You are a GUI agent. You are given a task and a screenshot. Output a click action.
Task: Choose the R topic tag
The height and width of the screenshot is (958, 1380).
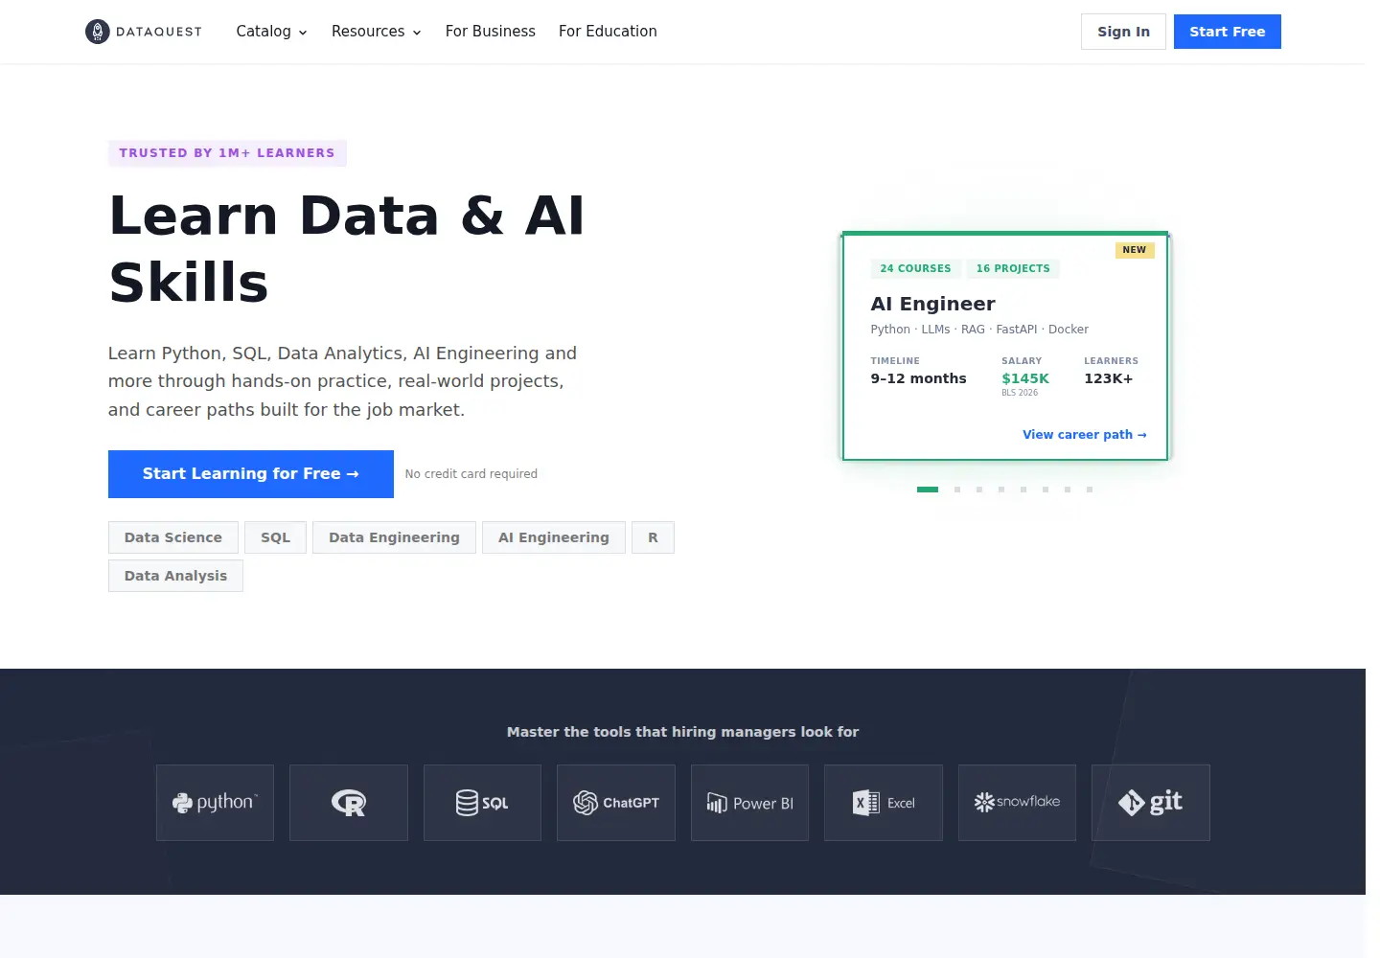click(653, 537)
